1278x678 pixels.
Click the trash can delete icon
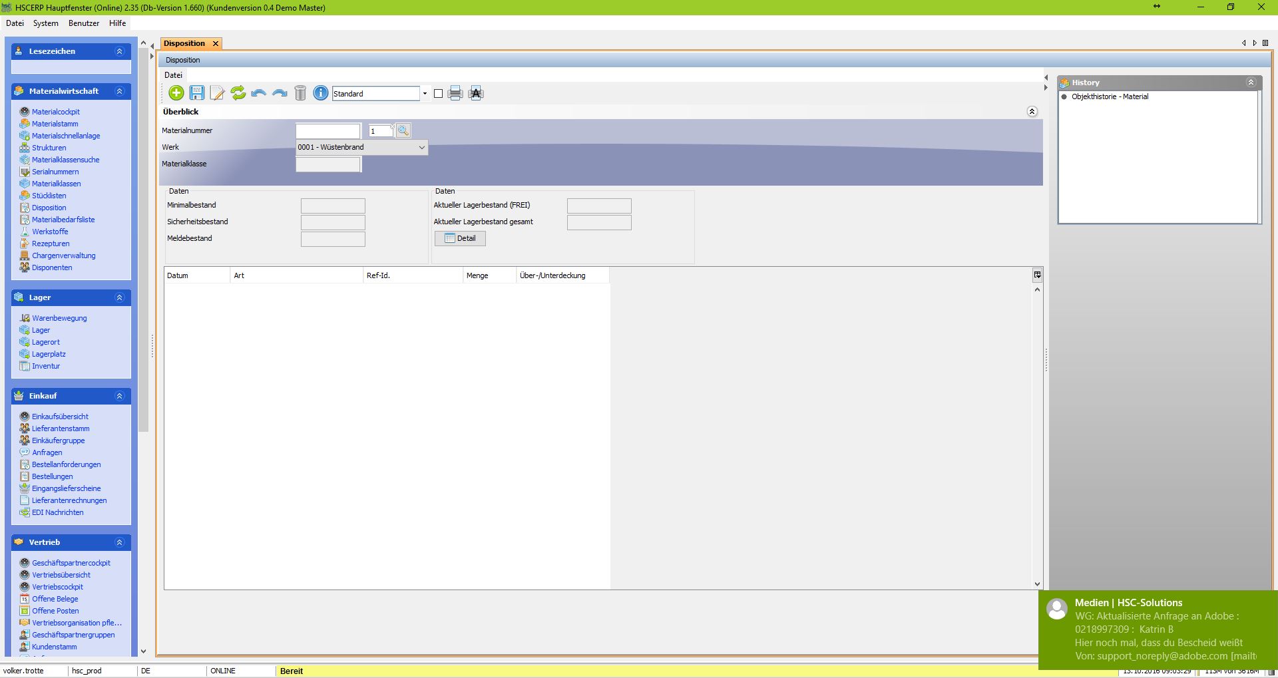point(300,93)
